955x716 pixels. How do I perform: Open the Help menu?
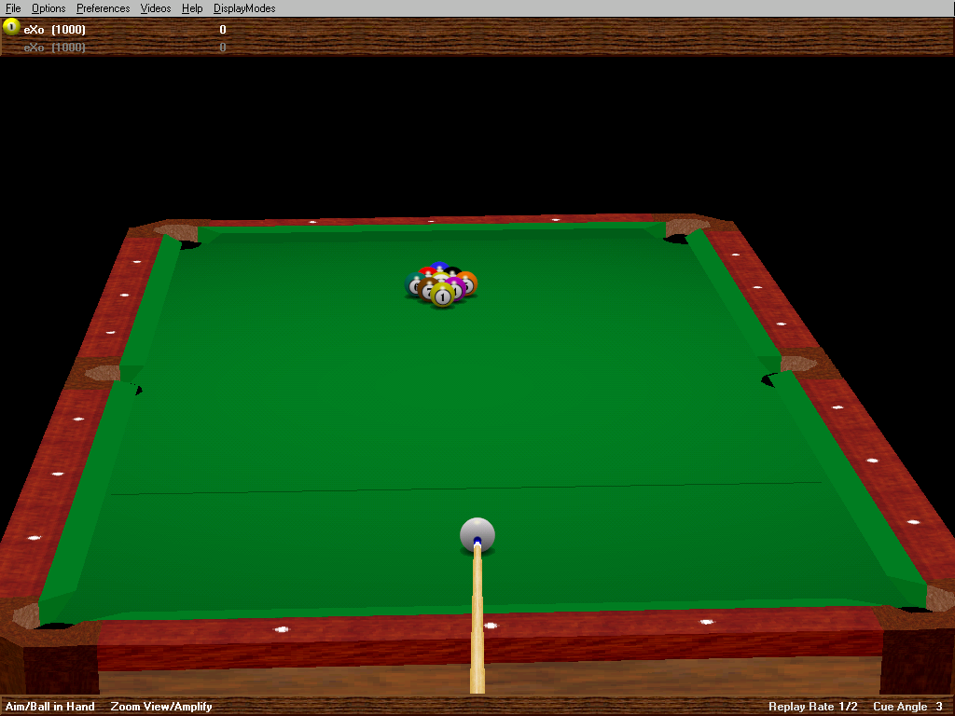(192, 7)
